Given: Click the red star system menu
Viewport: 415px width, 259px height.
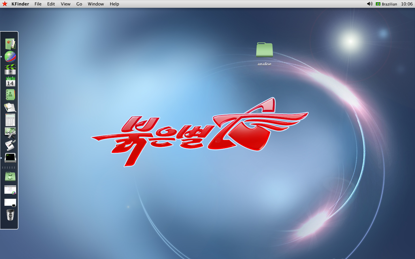Looking at the screenshot, I should (x=5, y=4).
